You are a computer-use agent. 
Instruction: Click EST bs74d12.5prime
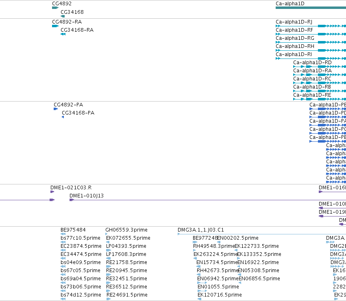[81, 295]
